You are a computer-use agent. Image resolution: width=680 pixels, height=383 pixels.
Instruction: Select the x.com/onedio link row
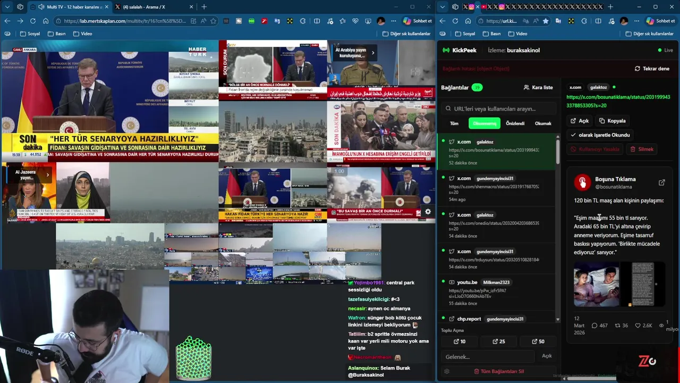[x=496, y=225]
